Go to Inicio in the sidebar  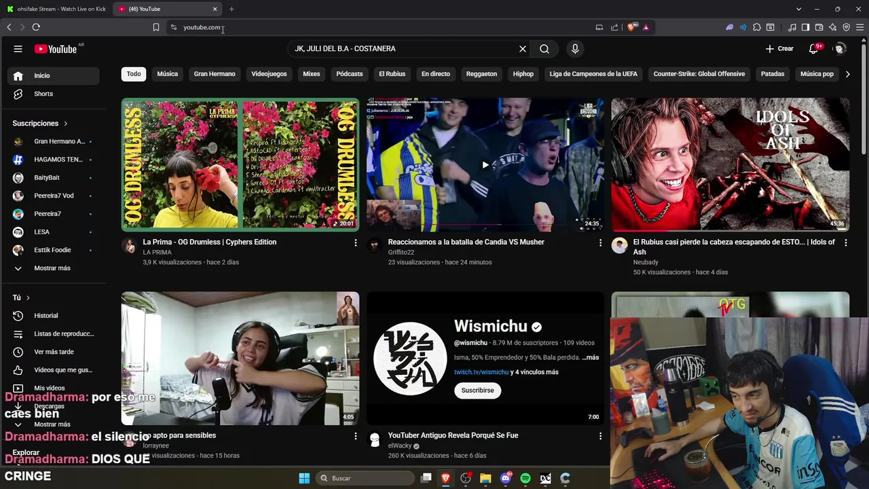pyautogui.click(x=54, y=75)
